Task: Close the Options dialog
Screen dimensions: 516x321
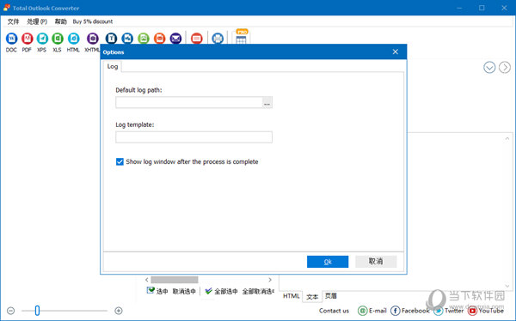Action: (396, 51)
